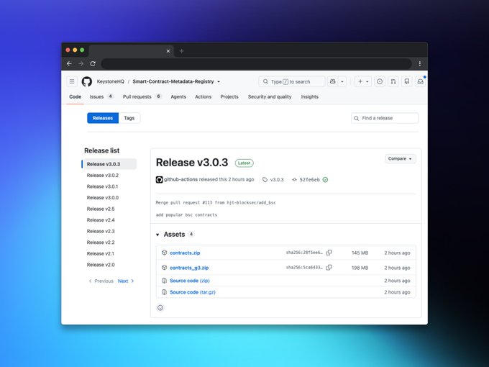Select Release v3.0.0 in release list
The width and height of the screenshot is (489, 367).
[x=103, y=198]
